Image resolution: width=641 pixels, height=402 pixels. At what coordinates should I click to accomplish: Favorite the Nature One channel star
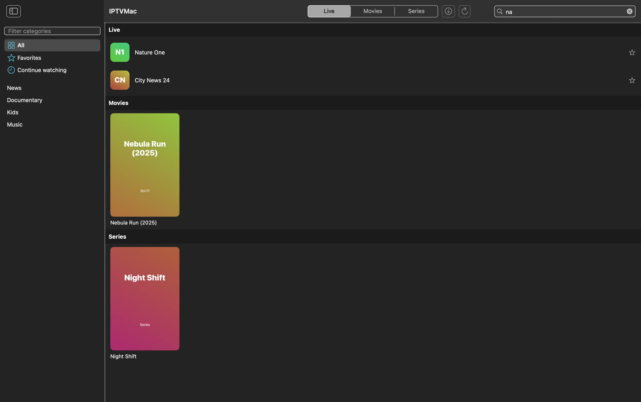tap(632, 53)
